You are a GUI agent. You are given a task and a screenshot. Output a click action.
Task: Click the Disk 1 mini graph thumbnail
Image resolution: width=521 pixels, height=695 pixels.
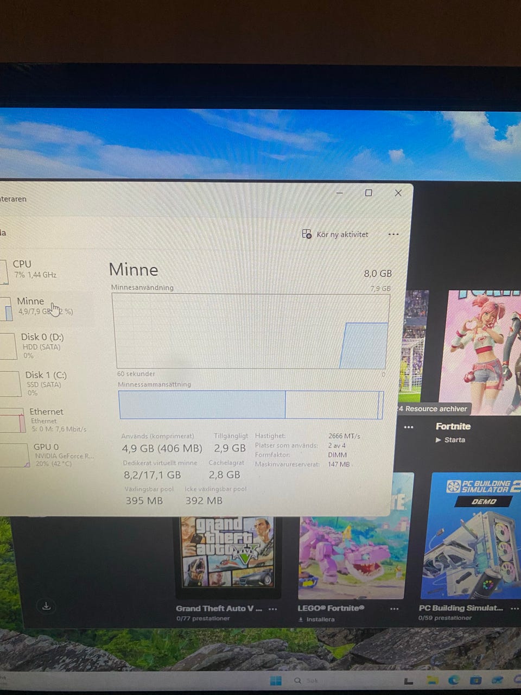[x=10, y=384]
